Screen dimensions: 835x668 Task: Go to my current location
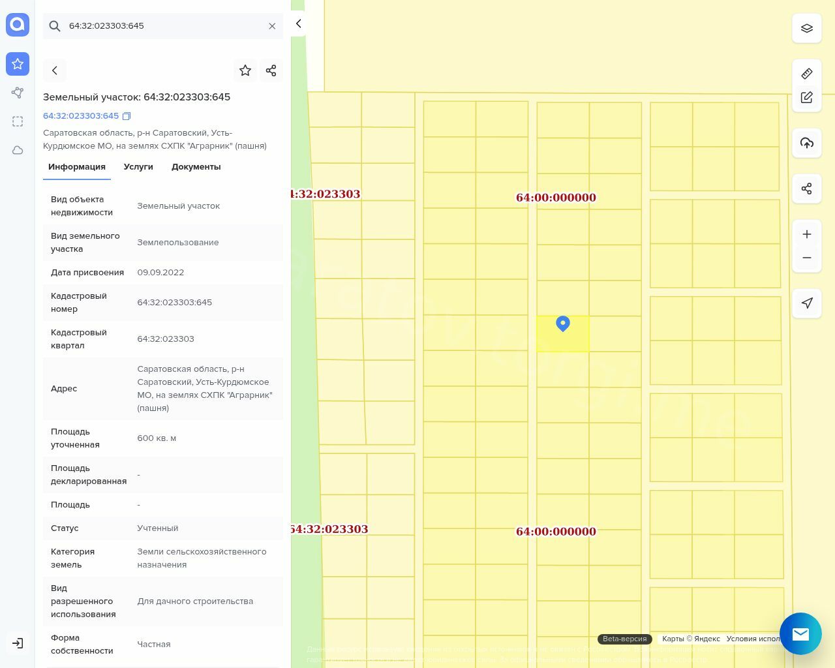click(807, 303)
